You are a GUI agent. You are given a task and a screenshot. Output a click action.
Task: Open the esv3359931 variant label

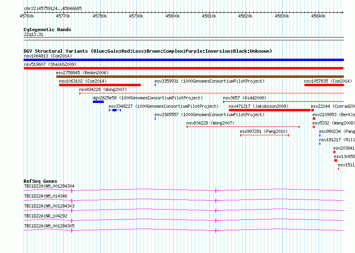[209, 81]
